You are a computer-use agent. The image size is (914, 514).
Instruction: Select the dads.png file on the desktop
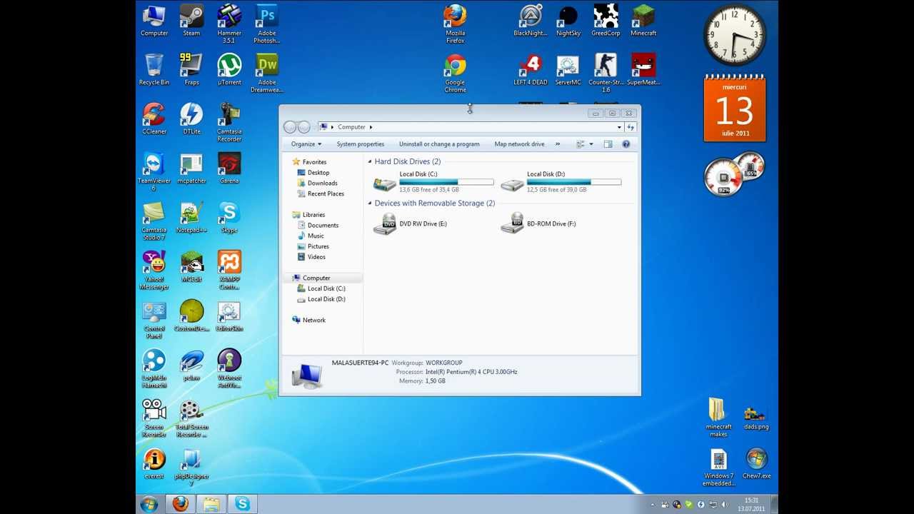click(756, 417)
